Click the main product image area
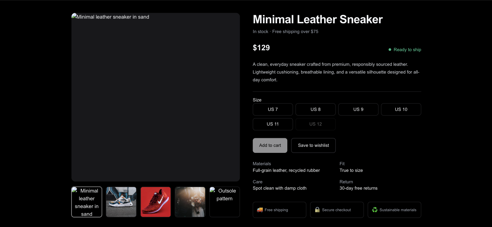 (x=156, y=97)
